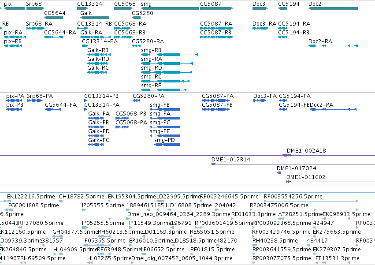This screenshot has width=375, height=265.
Task: Click protein Galk-PD
Action: pos(96,136)
